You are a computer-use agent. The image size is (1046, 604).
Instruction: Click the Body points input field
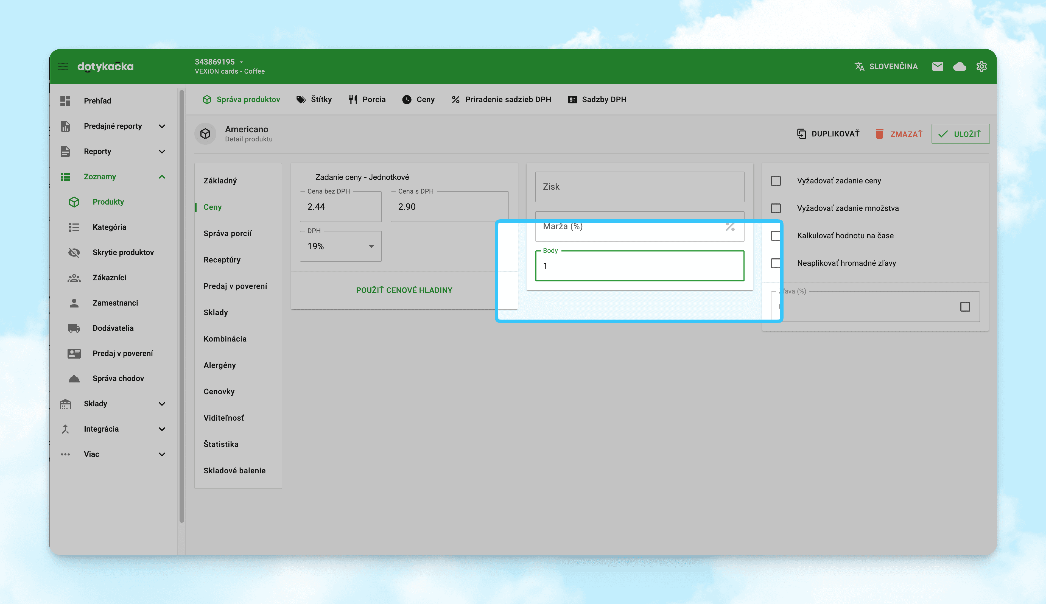pos(639,266)
